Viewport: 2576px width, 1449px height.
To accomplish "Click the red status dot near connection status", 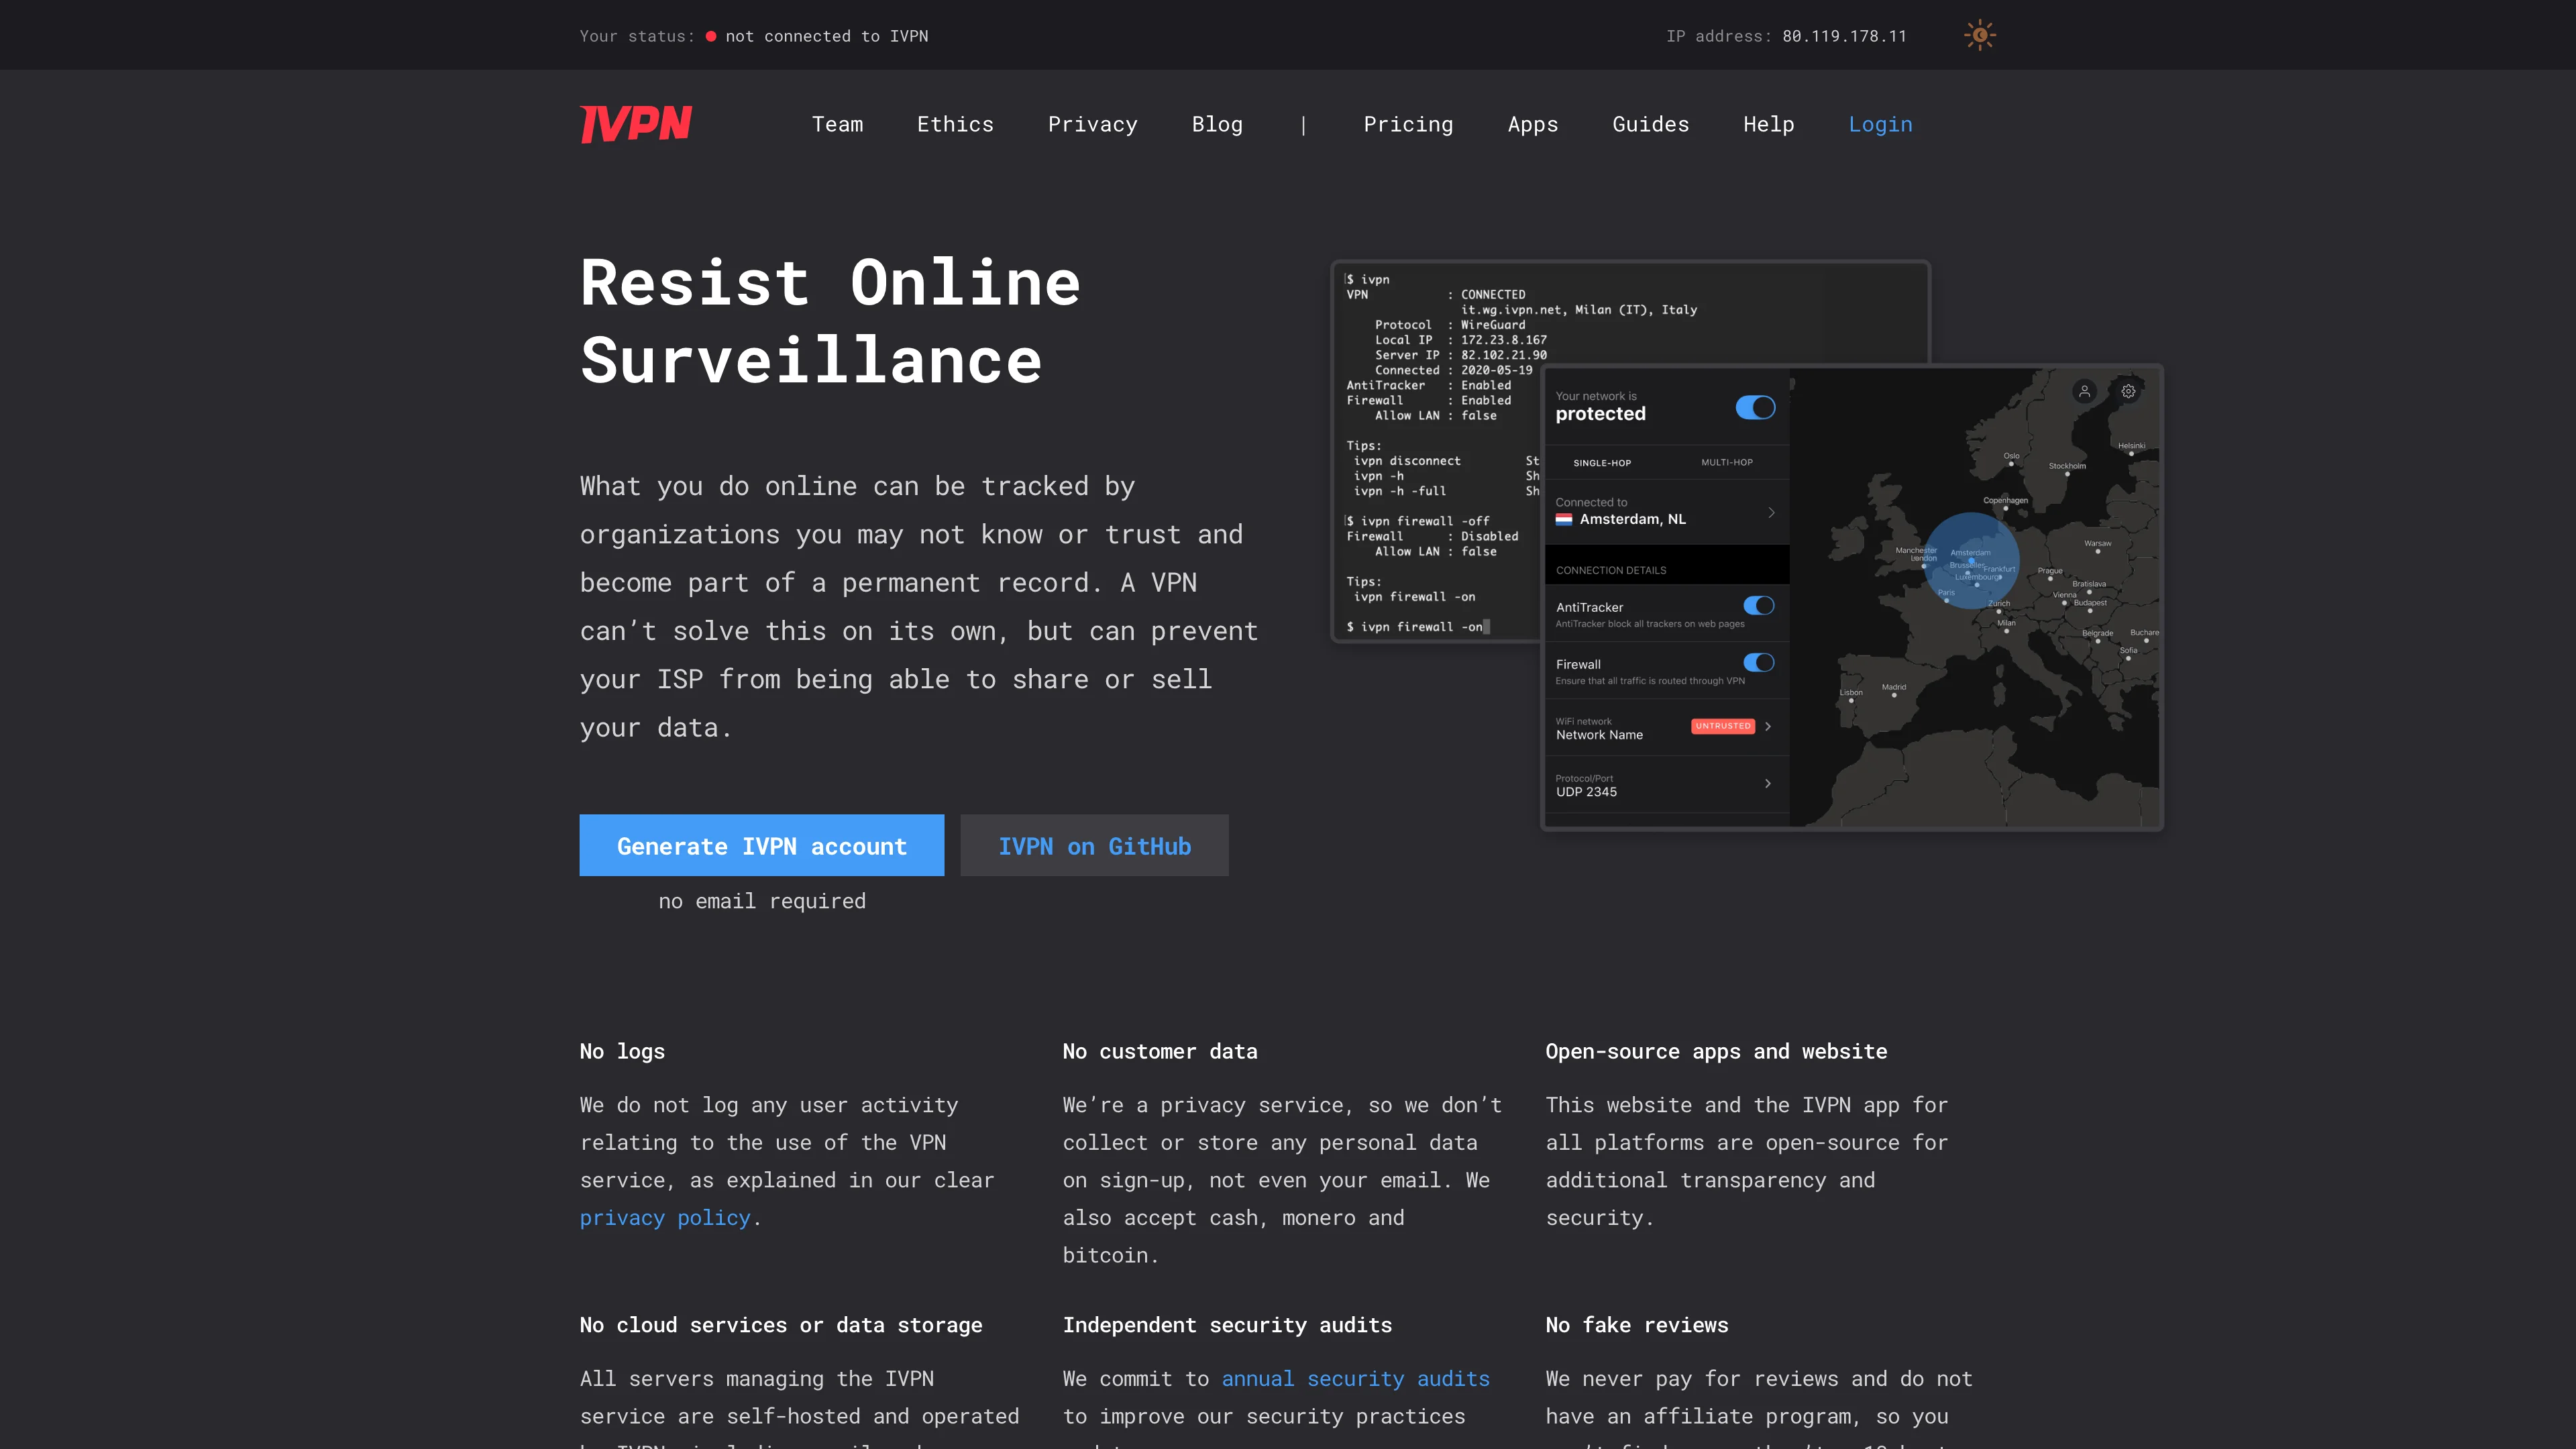I will [711, 36].
